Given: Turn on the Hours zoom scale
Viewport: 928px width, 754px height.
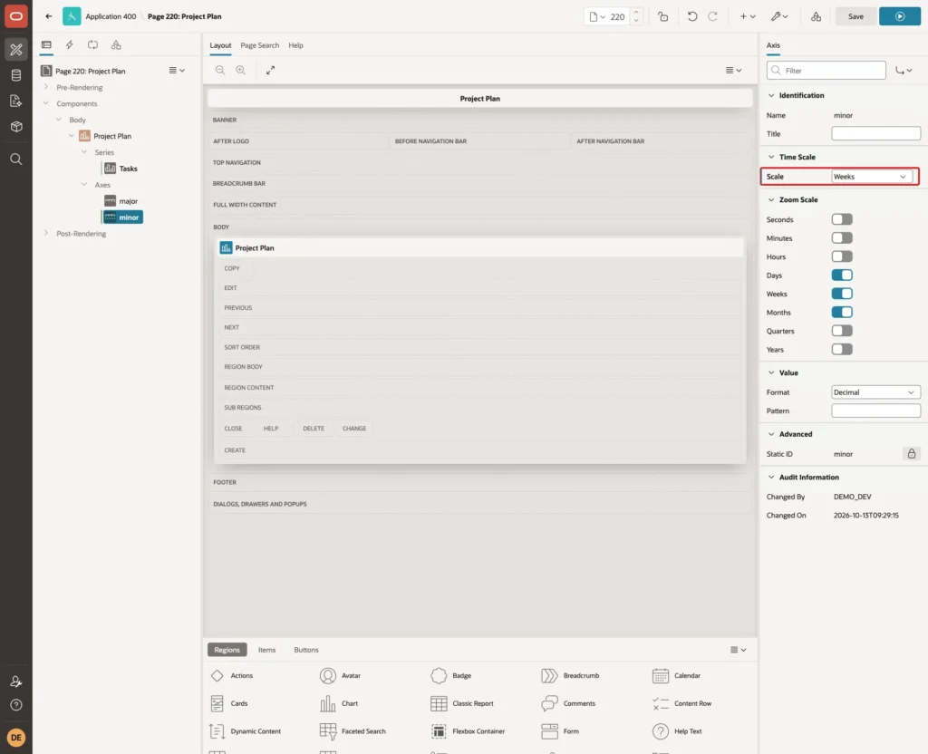Looking at the screenshot, I should coord(842,256).
